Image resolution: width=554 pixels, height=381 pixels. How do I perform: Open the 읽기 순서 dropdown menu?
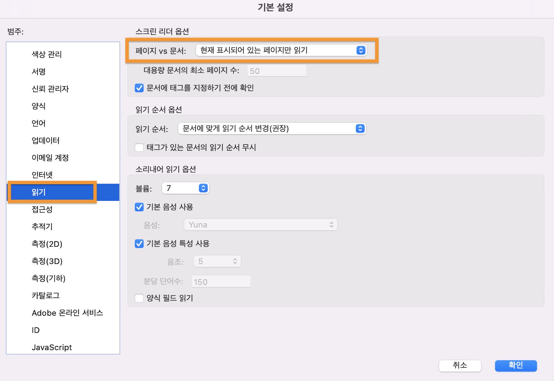tap(272, 129)
